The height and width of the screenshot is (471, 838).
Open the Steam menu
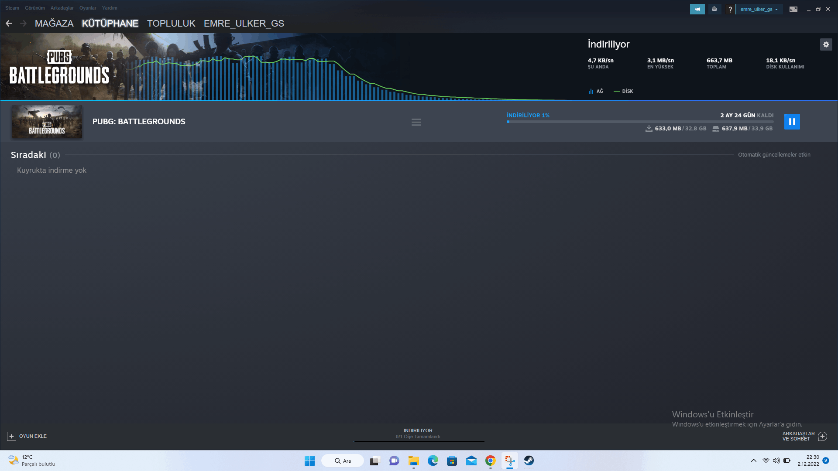[12, 8]
